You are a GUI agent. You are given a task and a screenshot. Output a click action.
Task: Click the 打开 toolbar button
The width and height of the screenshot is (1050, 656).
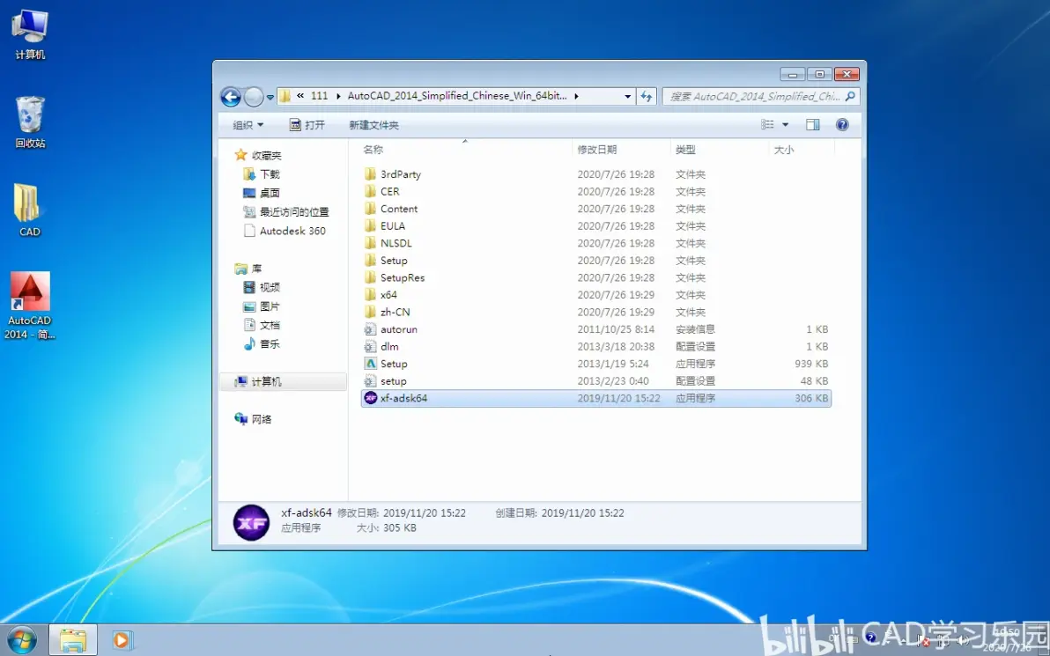pyautogui.click(x=307, y=125)
